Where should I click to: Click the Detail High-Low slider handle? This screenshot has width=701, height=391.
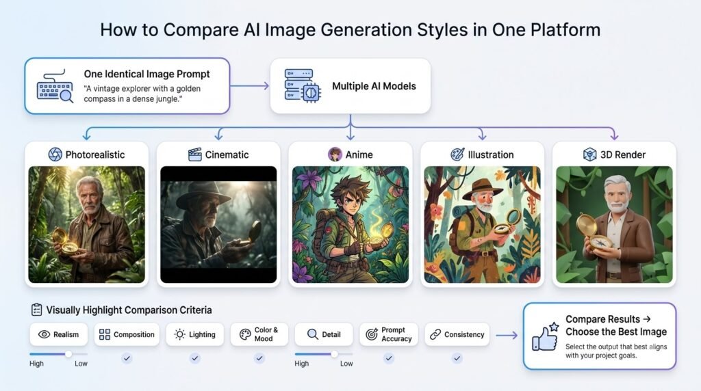click(x=334, y=354)
